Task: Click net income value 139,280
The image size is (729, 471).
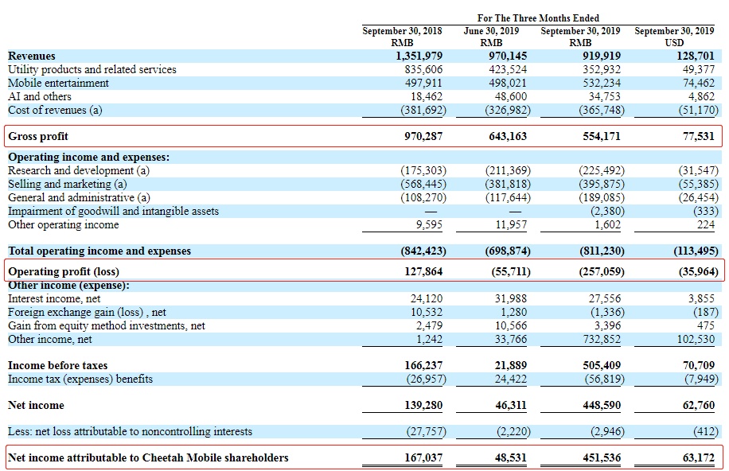Action: [x=423, y=406]
